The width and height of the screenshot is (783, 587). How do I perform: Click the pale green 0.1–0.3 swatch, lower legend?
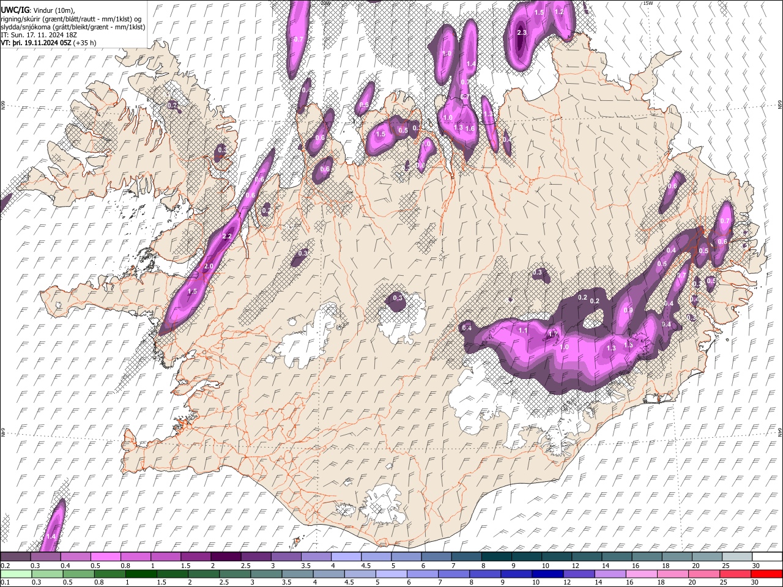[17, 574]
